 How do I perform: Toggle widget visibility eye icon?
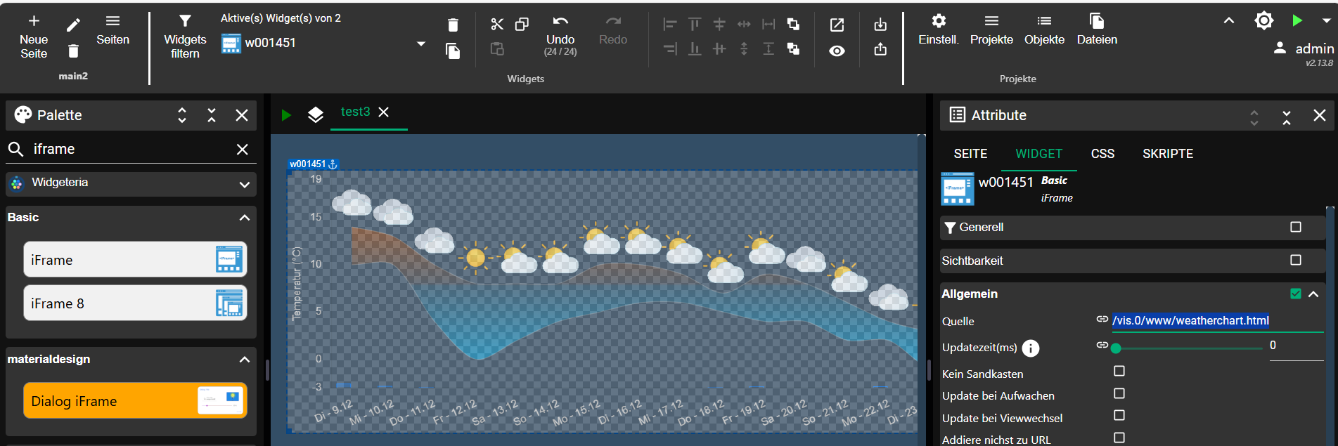[837, 51]
